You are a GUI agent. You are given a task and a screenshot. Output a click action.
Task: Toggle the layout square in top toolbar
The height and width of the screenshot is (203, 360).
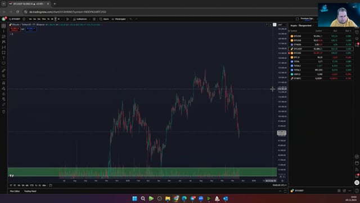297,19
